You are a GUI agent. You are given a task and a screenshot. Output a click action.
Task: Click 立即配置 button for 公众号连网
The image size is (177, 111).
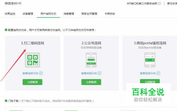pyautogui.click(x=91, y=82)
